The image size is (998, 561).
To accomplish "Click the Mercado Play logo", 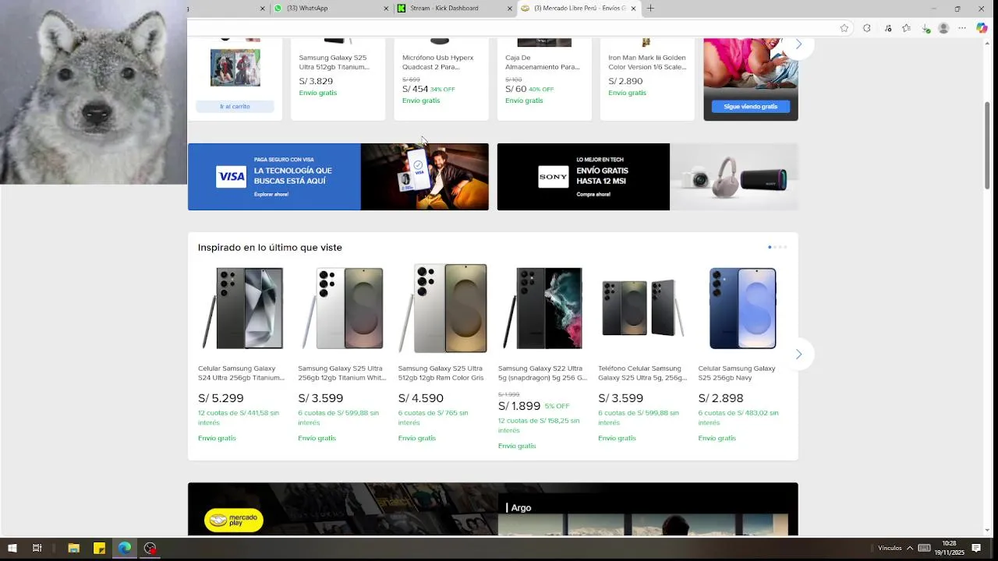I will [234, 520].
